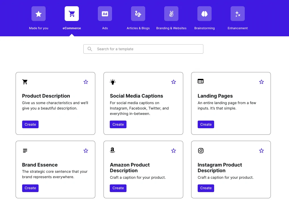The width and height of the screenshot is (289, 202).
Task: Favorite the Instagram Product Description card
Action: click(261, 151)
